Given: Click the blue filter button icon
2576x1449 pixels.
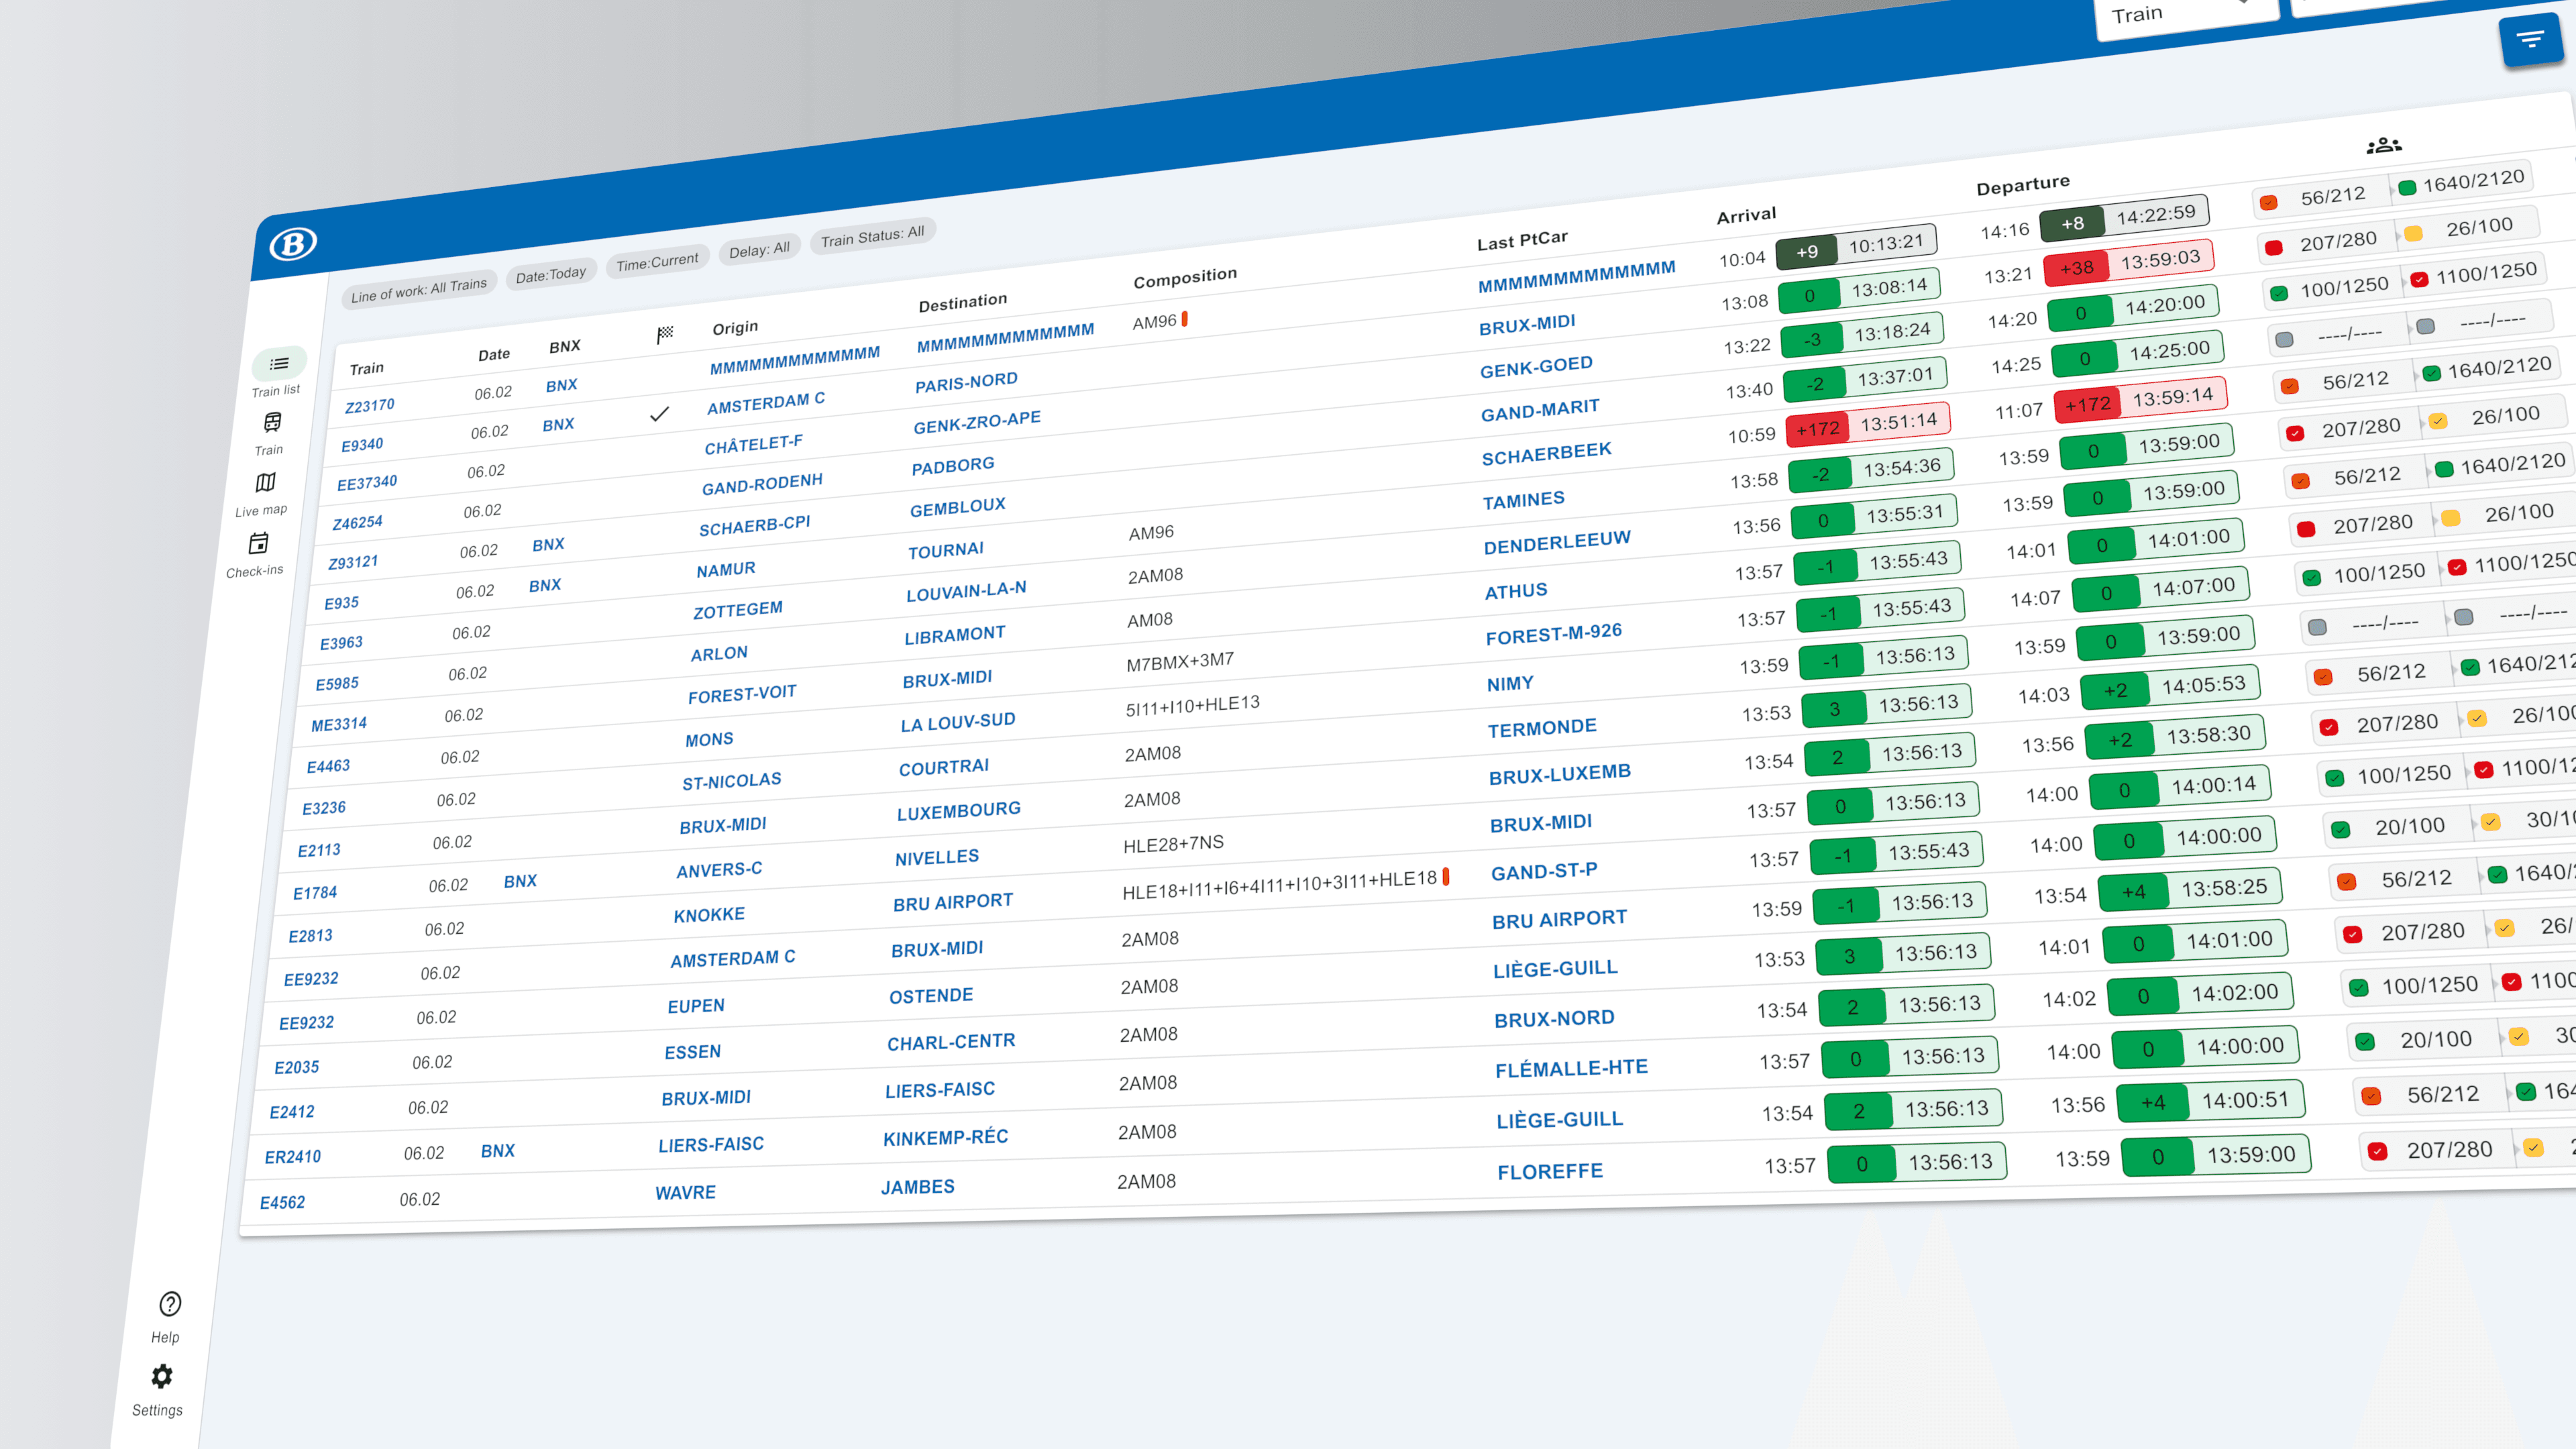Looking at the screenshot, I should pos(2530,40).
